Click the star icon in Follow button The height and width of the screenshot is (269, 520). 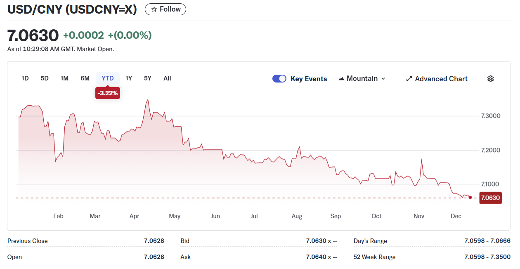click(x=154, y=9)
